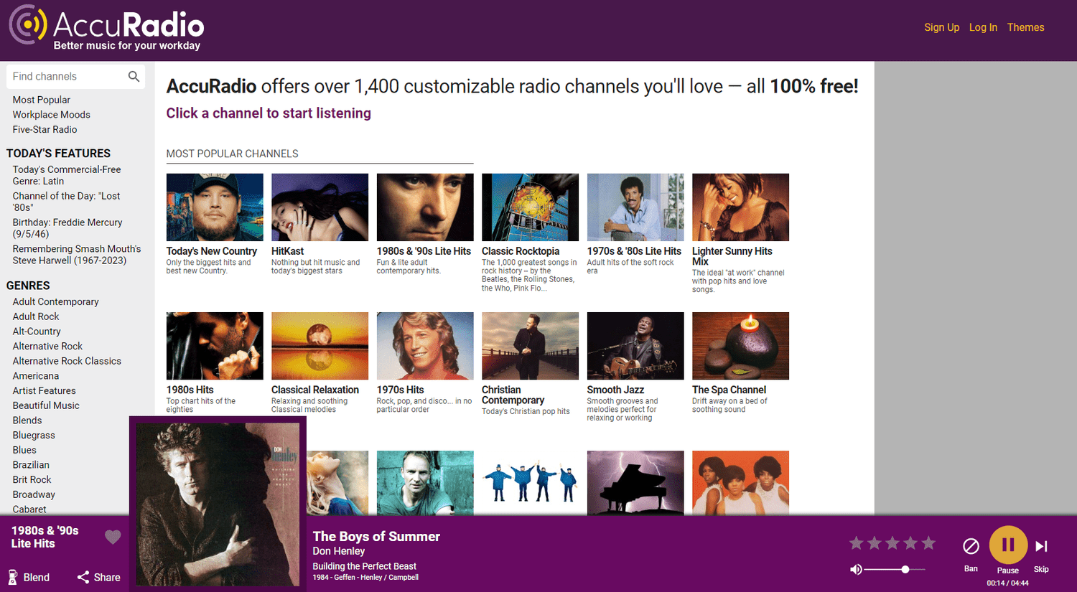This screenshot has width=1077, height=592.
Task: Open Today's Commercial-Free Genre: Latin
Action: (x=67, y=175)
